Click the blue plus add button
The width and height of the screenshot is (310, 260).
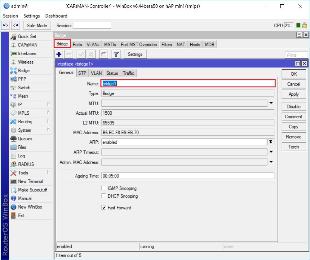point(59,54)
